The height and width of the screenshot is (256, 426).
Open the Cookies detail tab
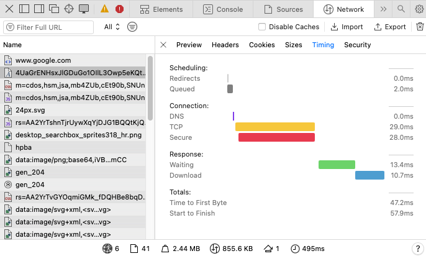point(262,45)
